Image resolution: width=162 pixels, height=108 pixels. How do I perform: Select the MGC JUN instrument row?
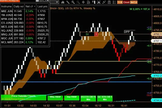tap(24, 38)
